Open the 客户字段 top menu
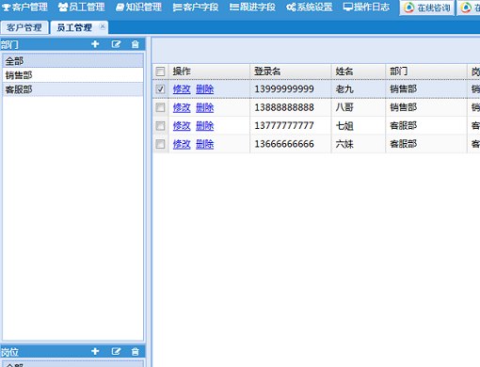This screenshot has width=480, height=367. click(x=196, y=7)
